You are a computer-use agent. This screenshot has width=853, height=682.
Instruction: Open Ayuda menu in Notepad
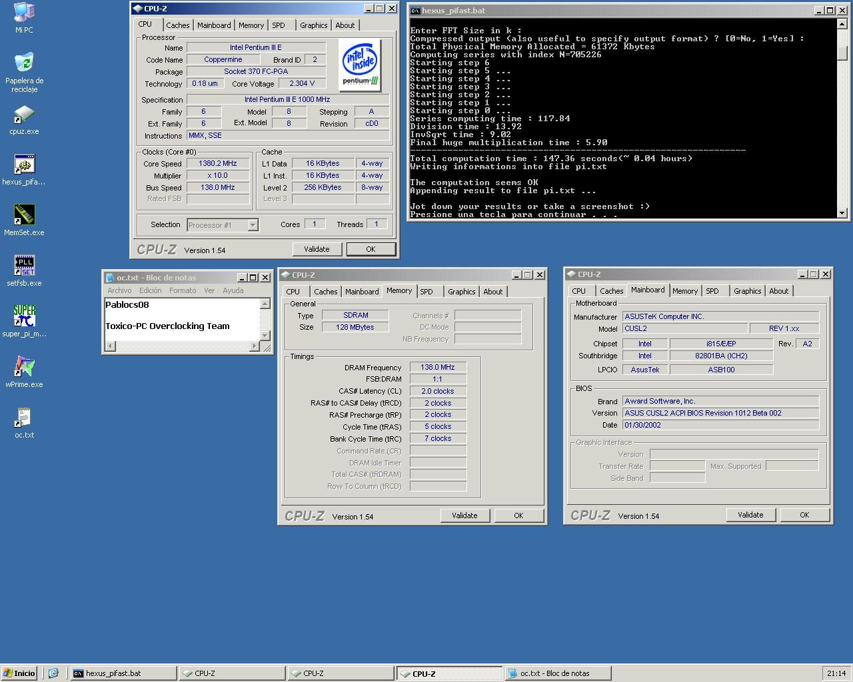click(x=233, y=290)
